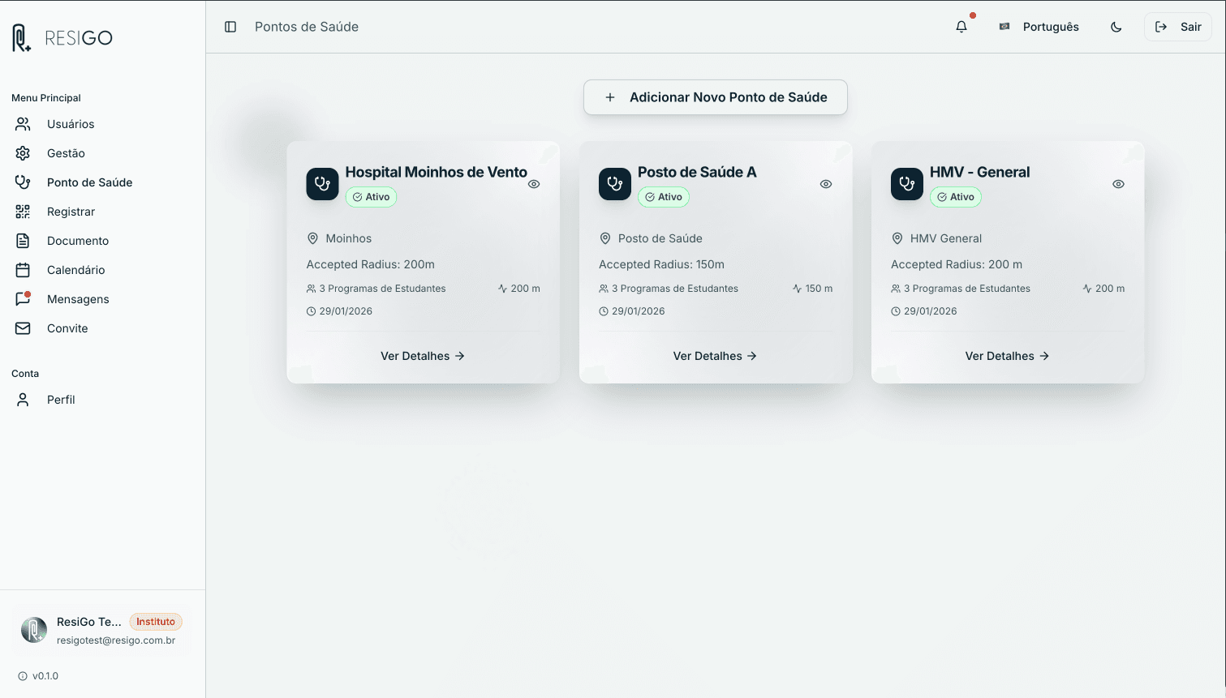The image size is (1226, 698).
Task: Click 'Accepted Radius: 200 m' on HMV card
Action: pos(957,264)
